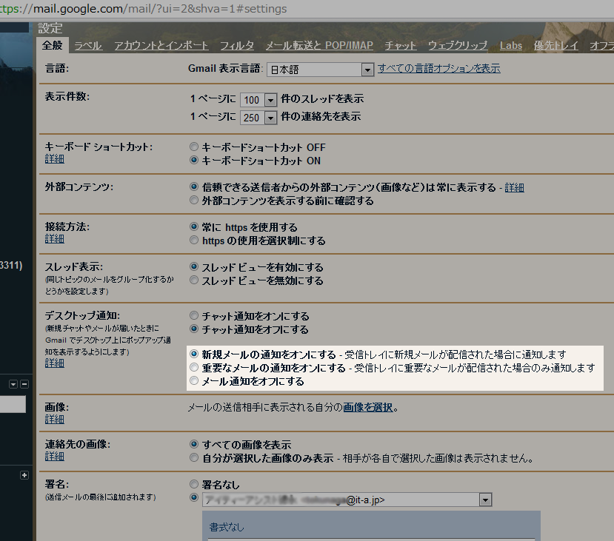Select メール通知をオフにする radio button
This screenshot has width=614, height=541.
coord(194,380)
